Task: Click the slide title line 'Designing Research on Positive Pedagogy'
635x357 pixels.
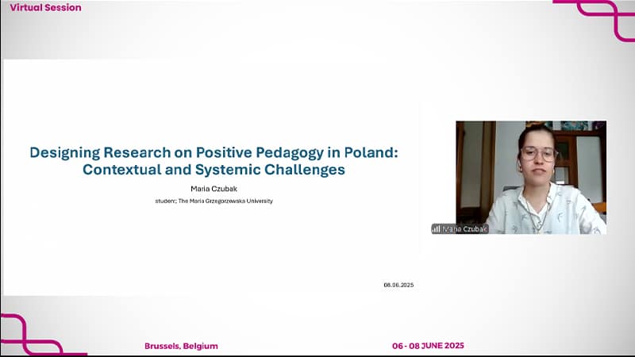Action: (x=214, y=152)
